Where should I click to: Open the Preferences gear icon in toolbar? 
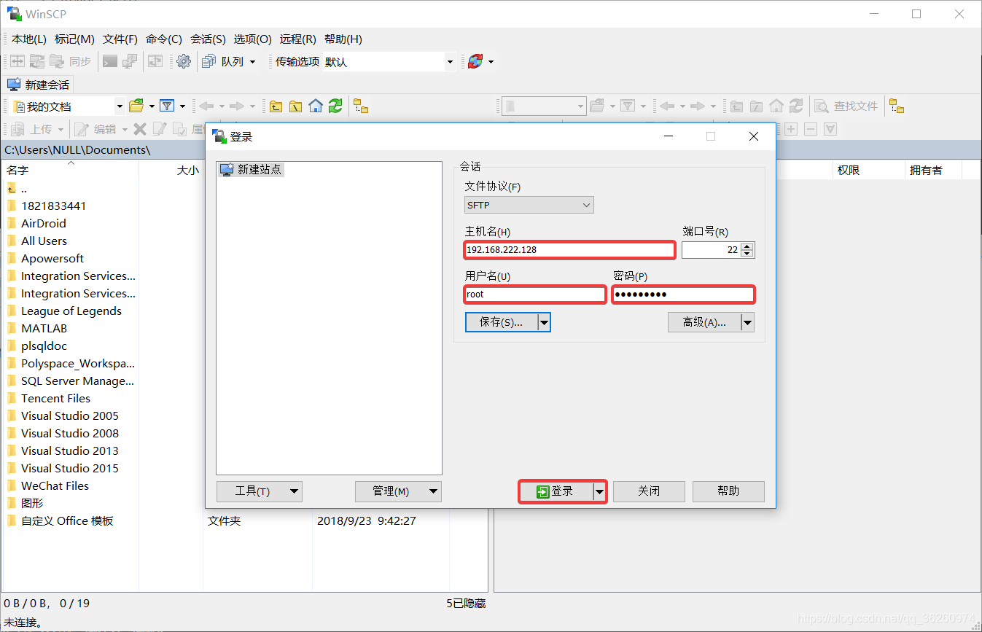click(184, 62)
